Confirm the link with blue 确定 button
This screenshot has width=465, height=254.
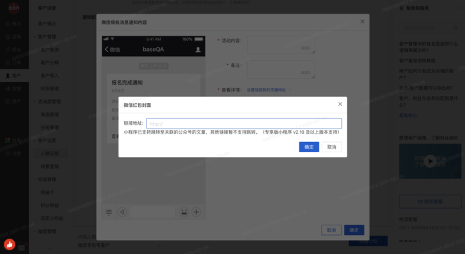(309, 147)
